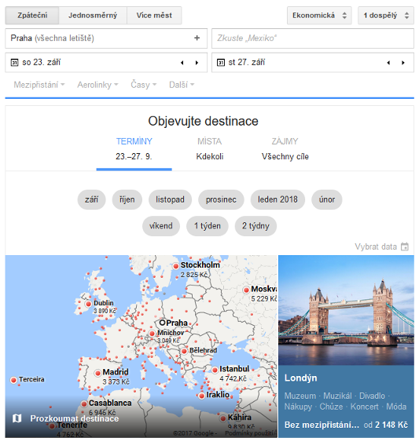Open the return date calendar icon
The height and width of the screenshot is (438, 419).
click(221, 62)
